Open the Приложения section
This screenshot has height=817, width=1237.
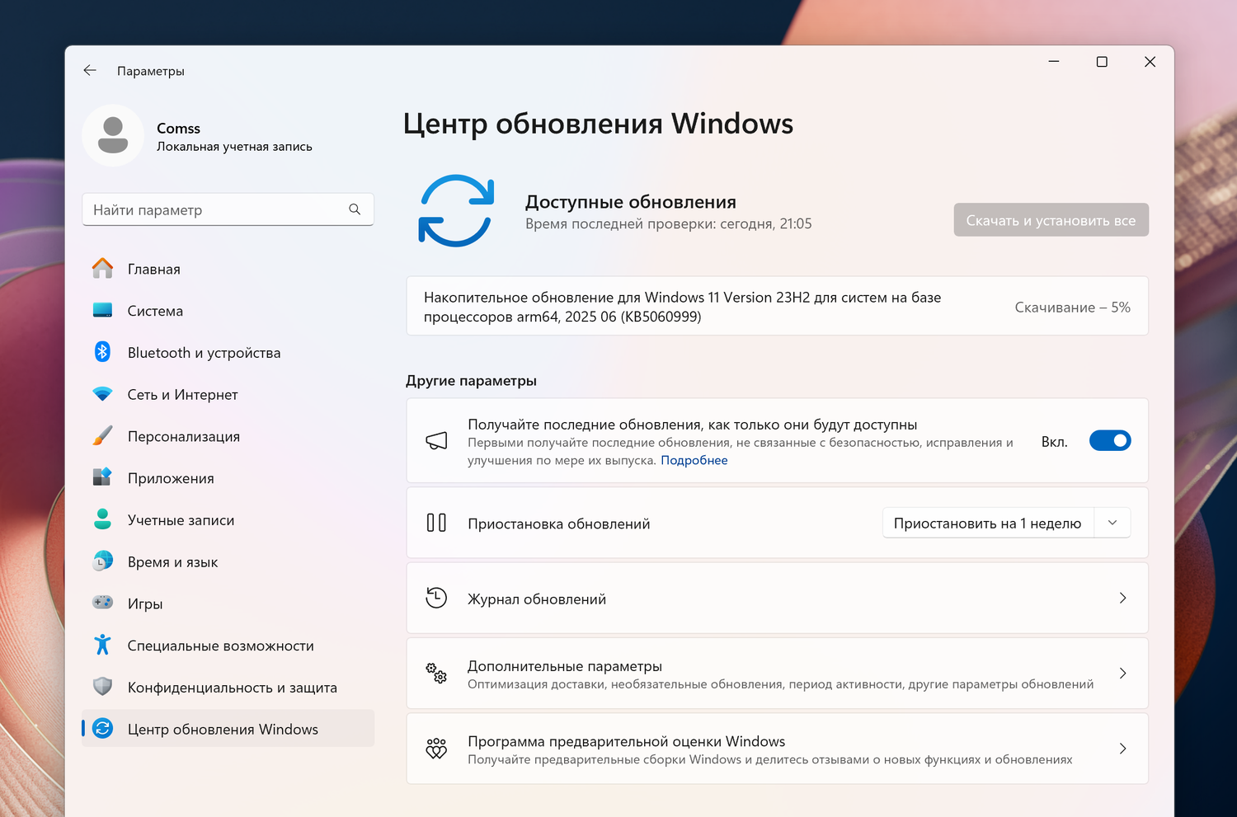(228, 478)
